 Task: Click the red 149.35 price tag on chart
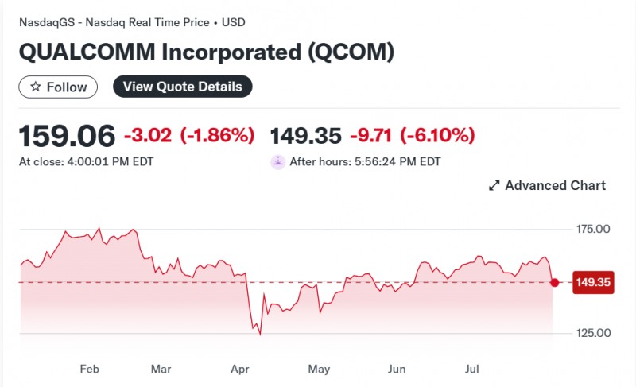[x=593, y=282]
